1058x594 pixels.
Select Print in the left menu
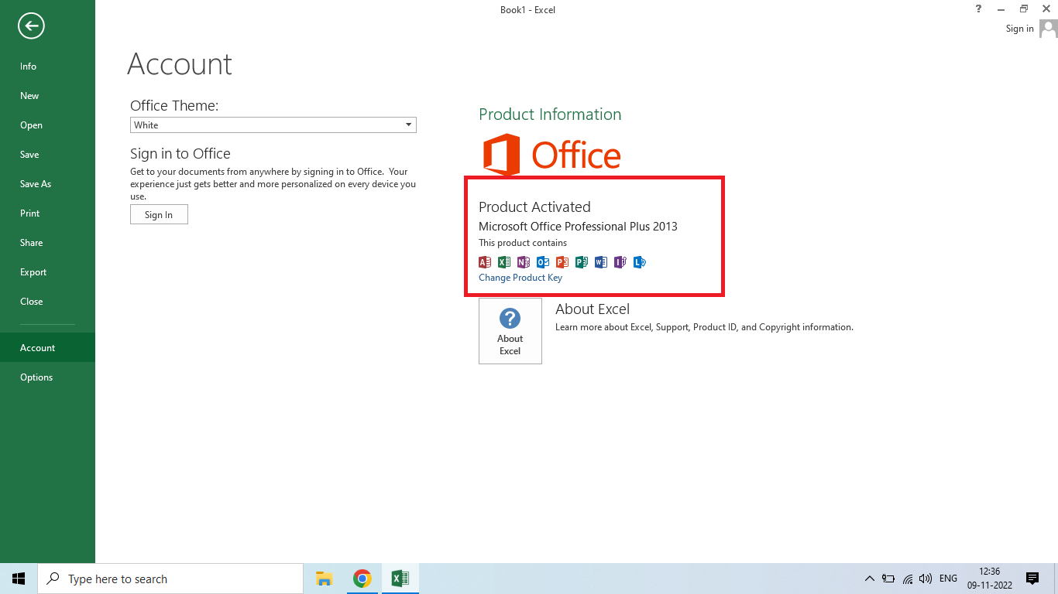pos(47,213)
